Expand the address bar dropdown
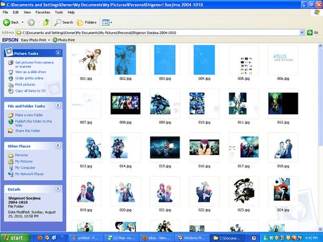 pyautogui.click(x=302, y=32)
